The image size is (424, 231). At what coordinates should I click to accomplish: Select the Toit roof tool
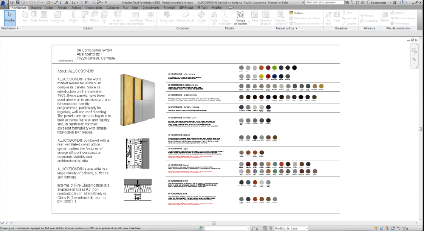point(85,17)
